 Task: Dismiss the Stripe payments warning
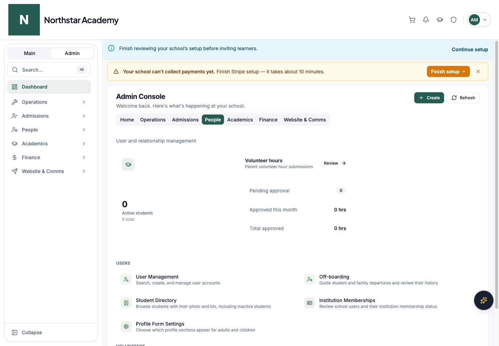click(x=478, y=72)
